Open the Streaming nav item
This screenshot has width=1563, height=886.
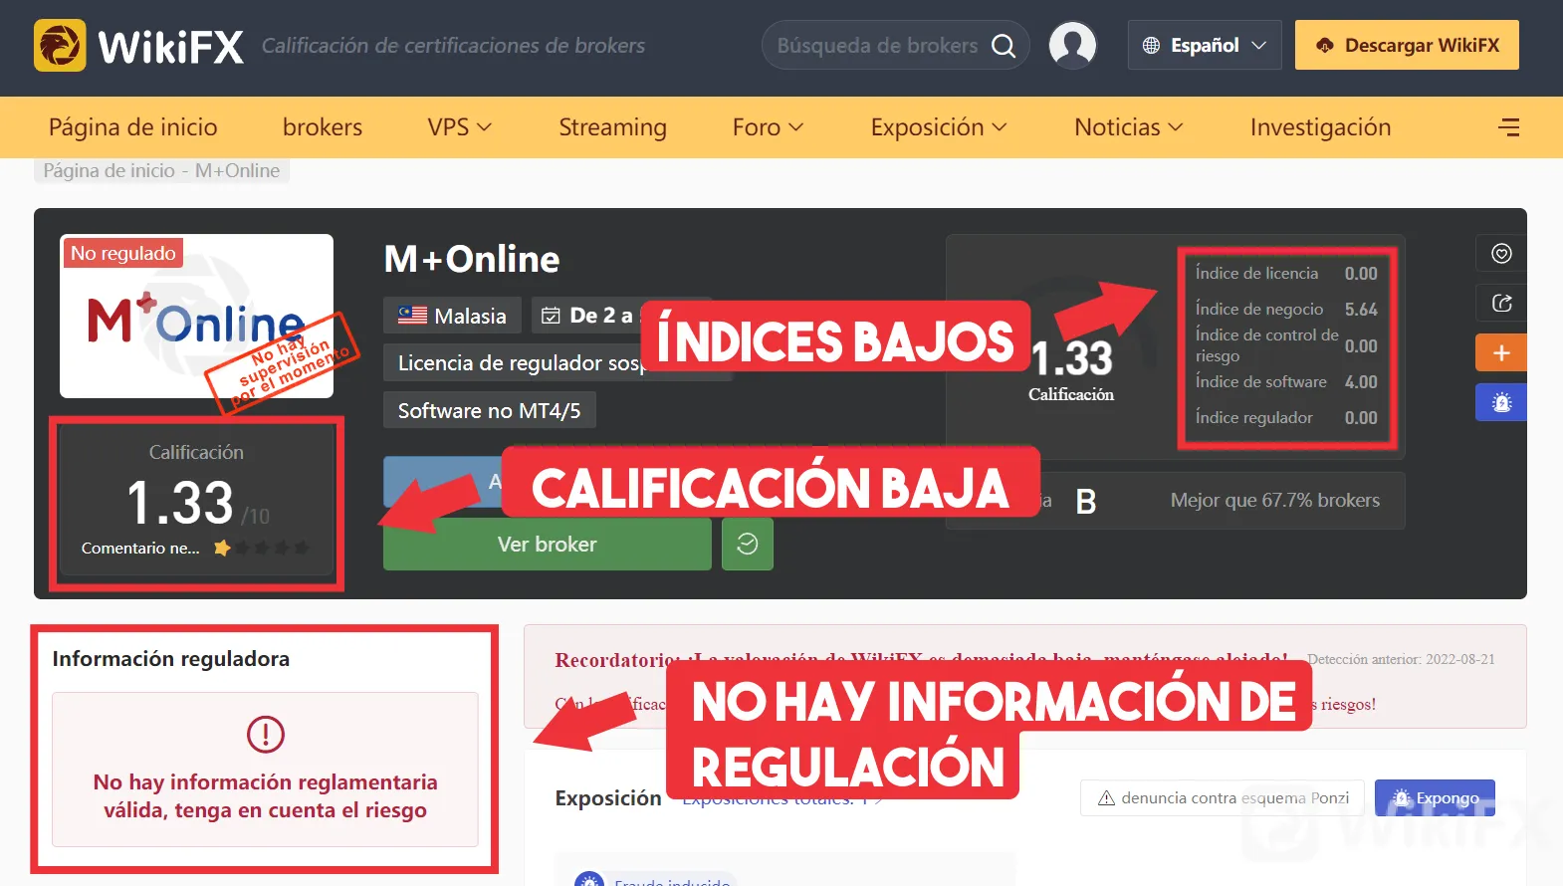pyautogui.click(x=612, y=127)
